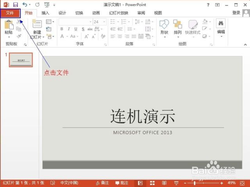250x187 pixels.
Task: Click the Cut scissors icon
Action: coord(19,22)
